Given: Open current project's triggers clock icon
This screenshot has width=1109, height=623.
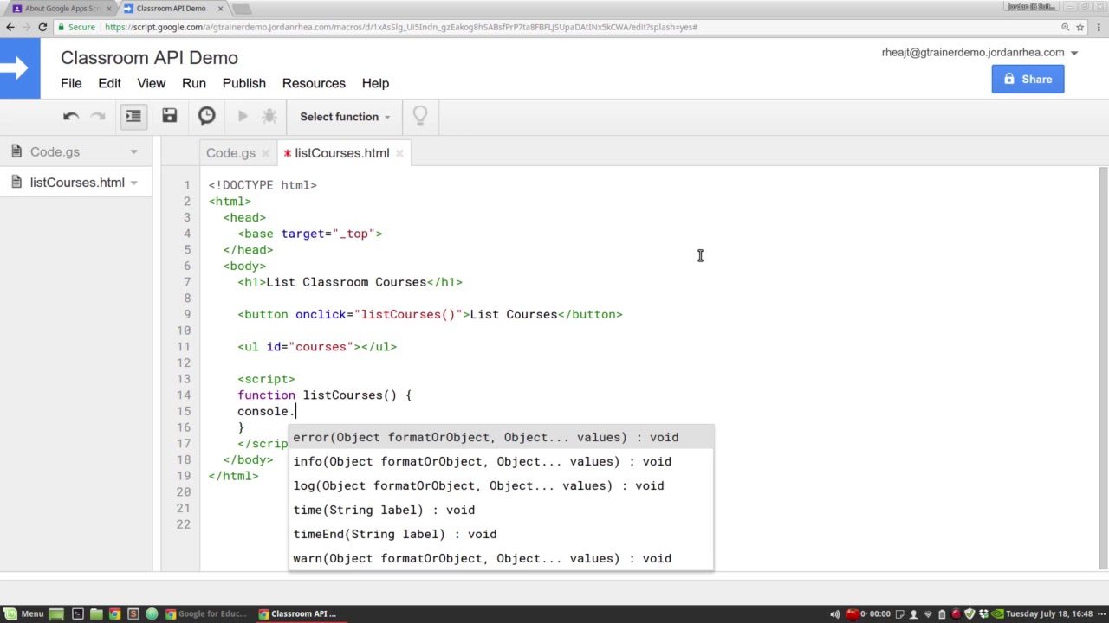Looking at the screenshot, I should click(x=206, y=116).
